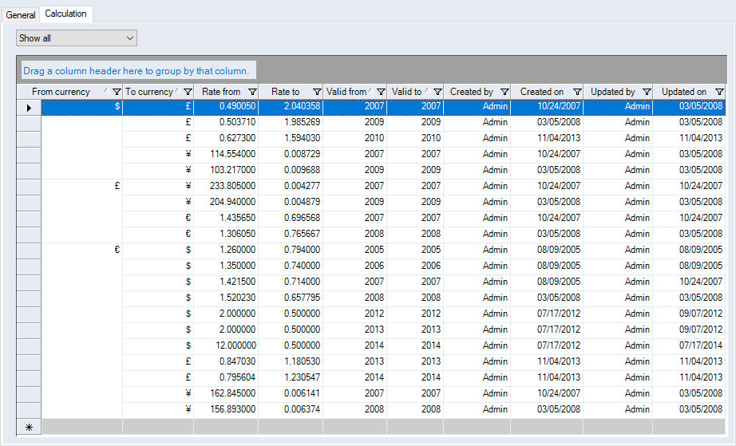Switch to the General tab

(x=21, y=14)
